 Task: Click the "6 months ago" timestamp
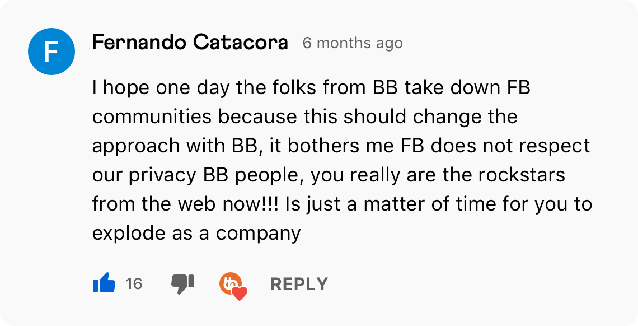click(353, 43)
